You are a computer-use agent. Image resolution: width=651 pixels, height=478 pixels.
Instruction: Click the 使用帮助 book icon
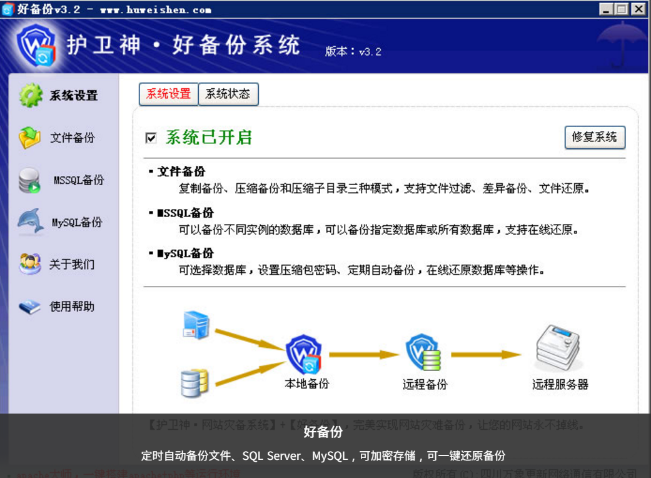pyautogui.click(x=29, y=307)
